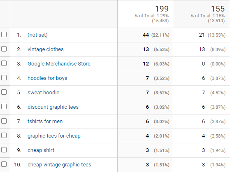
Task: Select the cheap shirt keyword link
Action: click(41, 150)
